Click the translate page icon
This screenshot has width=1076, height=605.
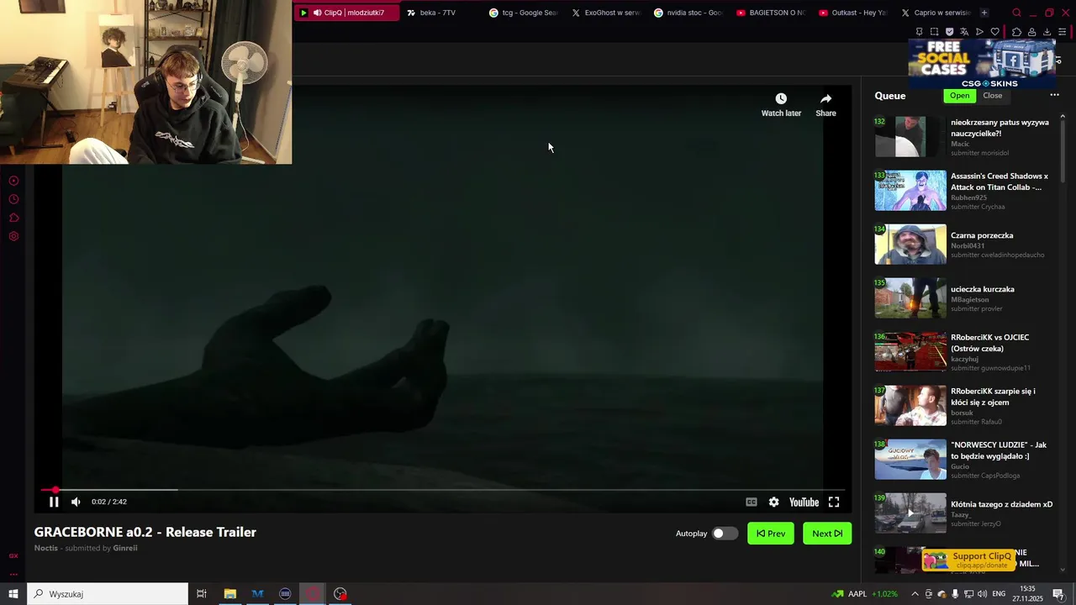click(x=964, y=32)
